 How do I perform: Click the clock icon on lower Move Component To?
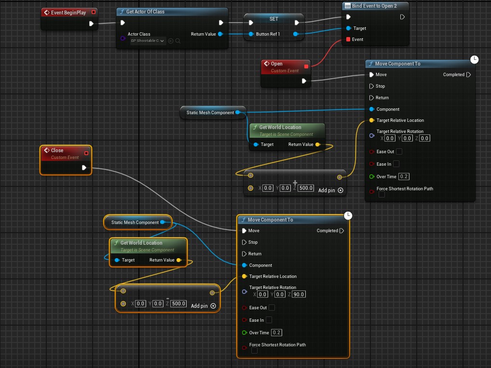[x=347, y=215]
